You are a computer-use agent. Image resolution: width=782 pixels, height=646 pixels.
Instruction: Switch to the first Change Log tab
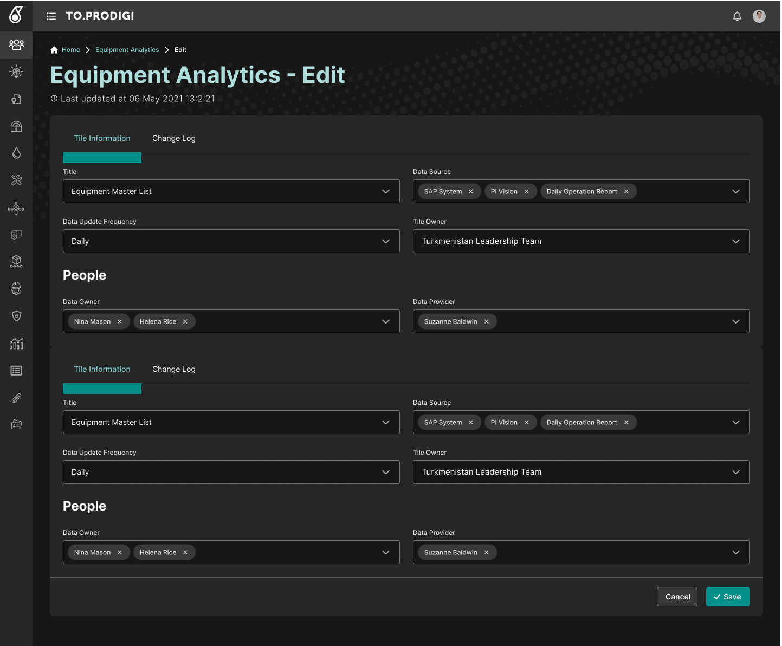173,139
